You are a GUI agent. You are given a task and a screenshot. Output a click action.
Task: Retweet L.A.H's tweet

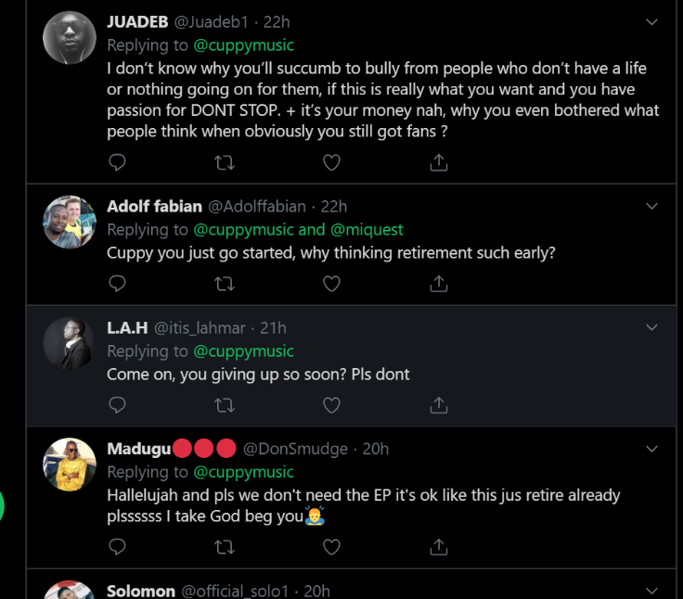pos(225,405)
